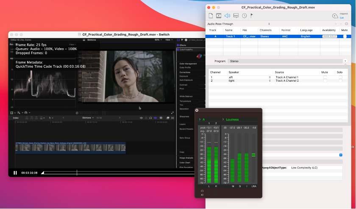Open the Subtitles caption icon in inspector toolbar
Image resolution: width=356 pixels, height=209 pixels.
pyautogui.click(x=236, y=16)
